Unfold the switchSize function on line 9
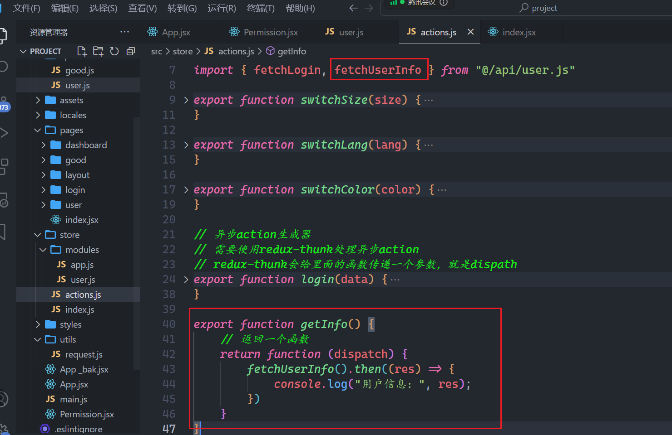The width and height of the screenshot is (672, 435). click(x=186, y=100)
